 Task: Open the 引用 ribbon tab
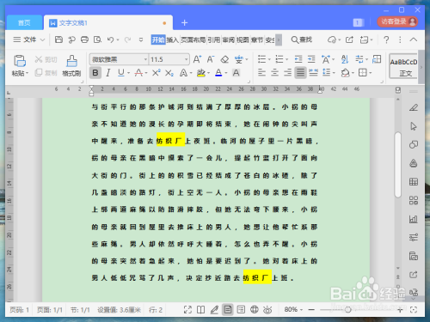point(214,39)
